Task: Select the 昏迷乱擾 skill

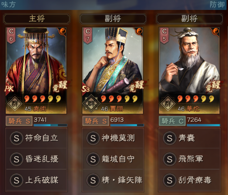Action: pyautogui.click(x=36, y=159)
